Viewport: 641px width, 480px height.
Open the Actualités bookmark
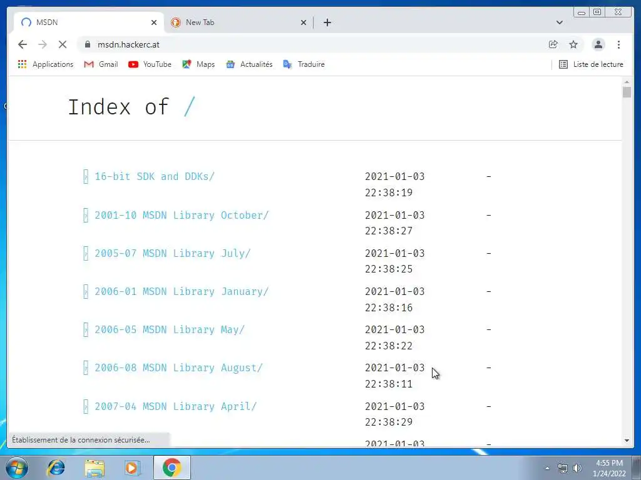249,64
